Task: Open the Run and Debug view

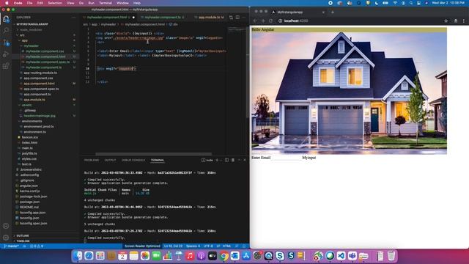Action: pyautogui.click(x=6, y=54)
